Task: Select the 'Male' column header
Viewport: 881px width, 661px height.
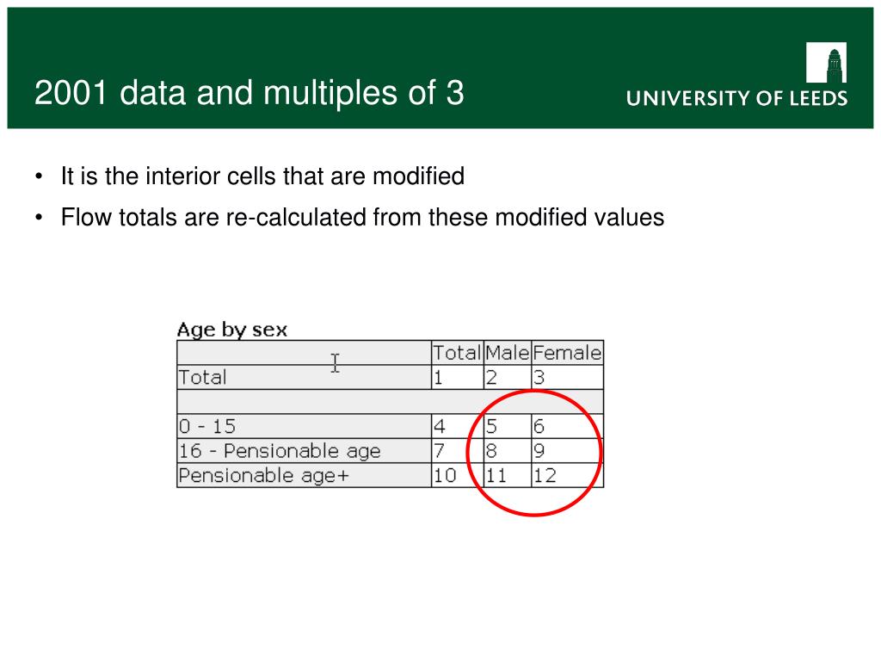Action: tap(508, 353)
